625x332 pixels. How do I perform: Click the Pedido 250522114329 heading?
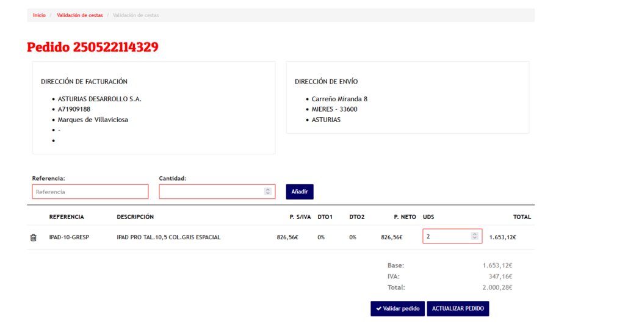[x=93, y=47]
